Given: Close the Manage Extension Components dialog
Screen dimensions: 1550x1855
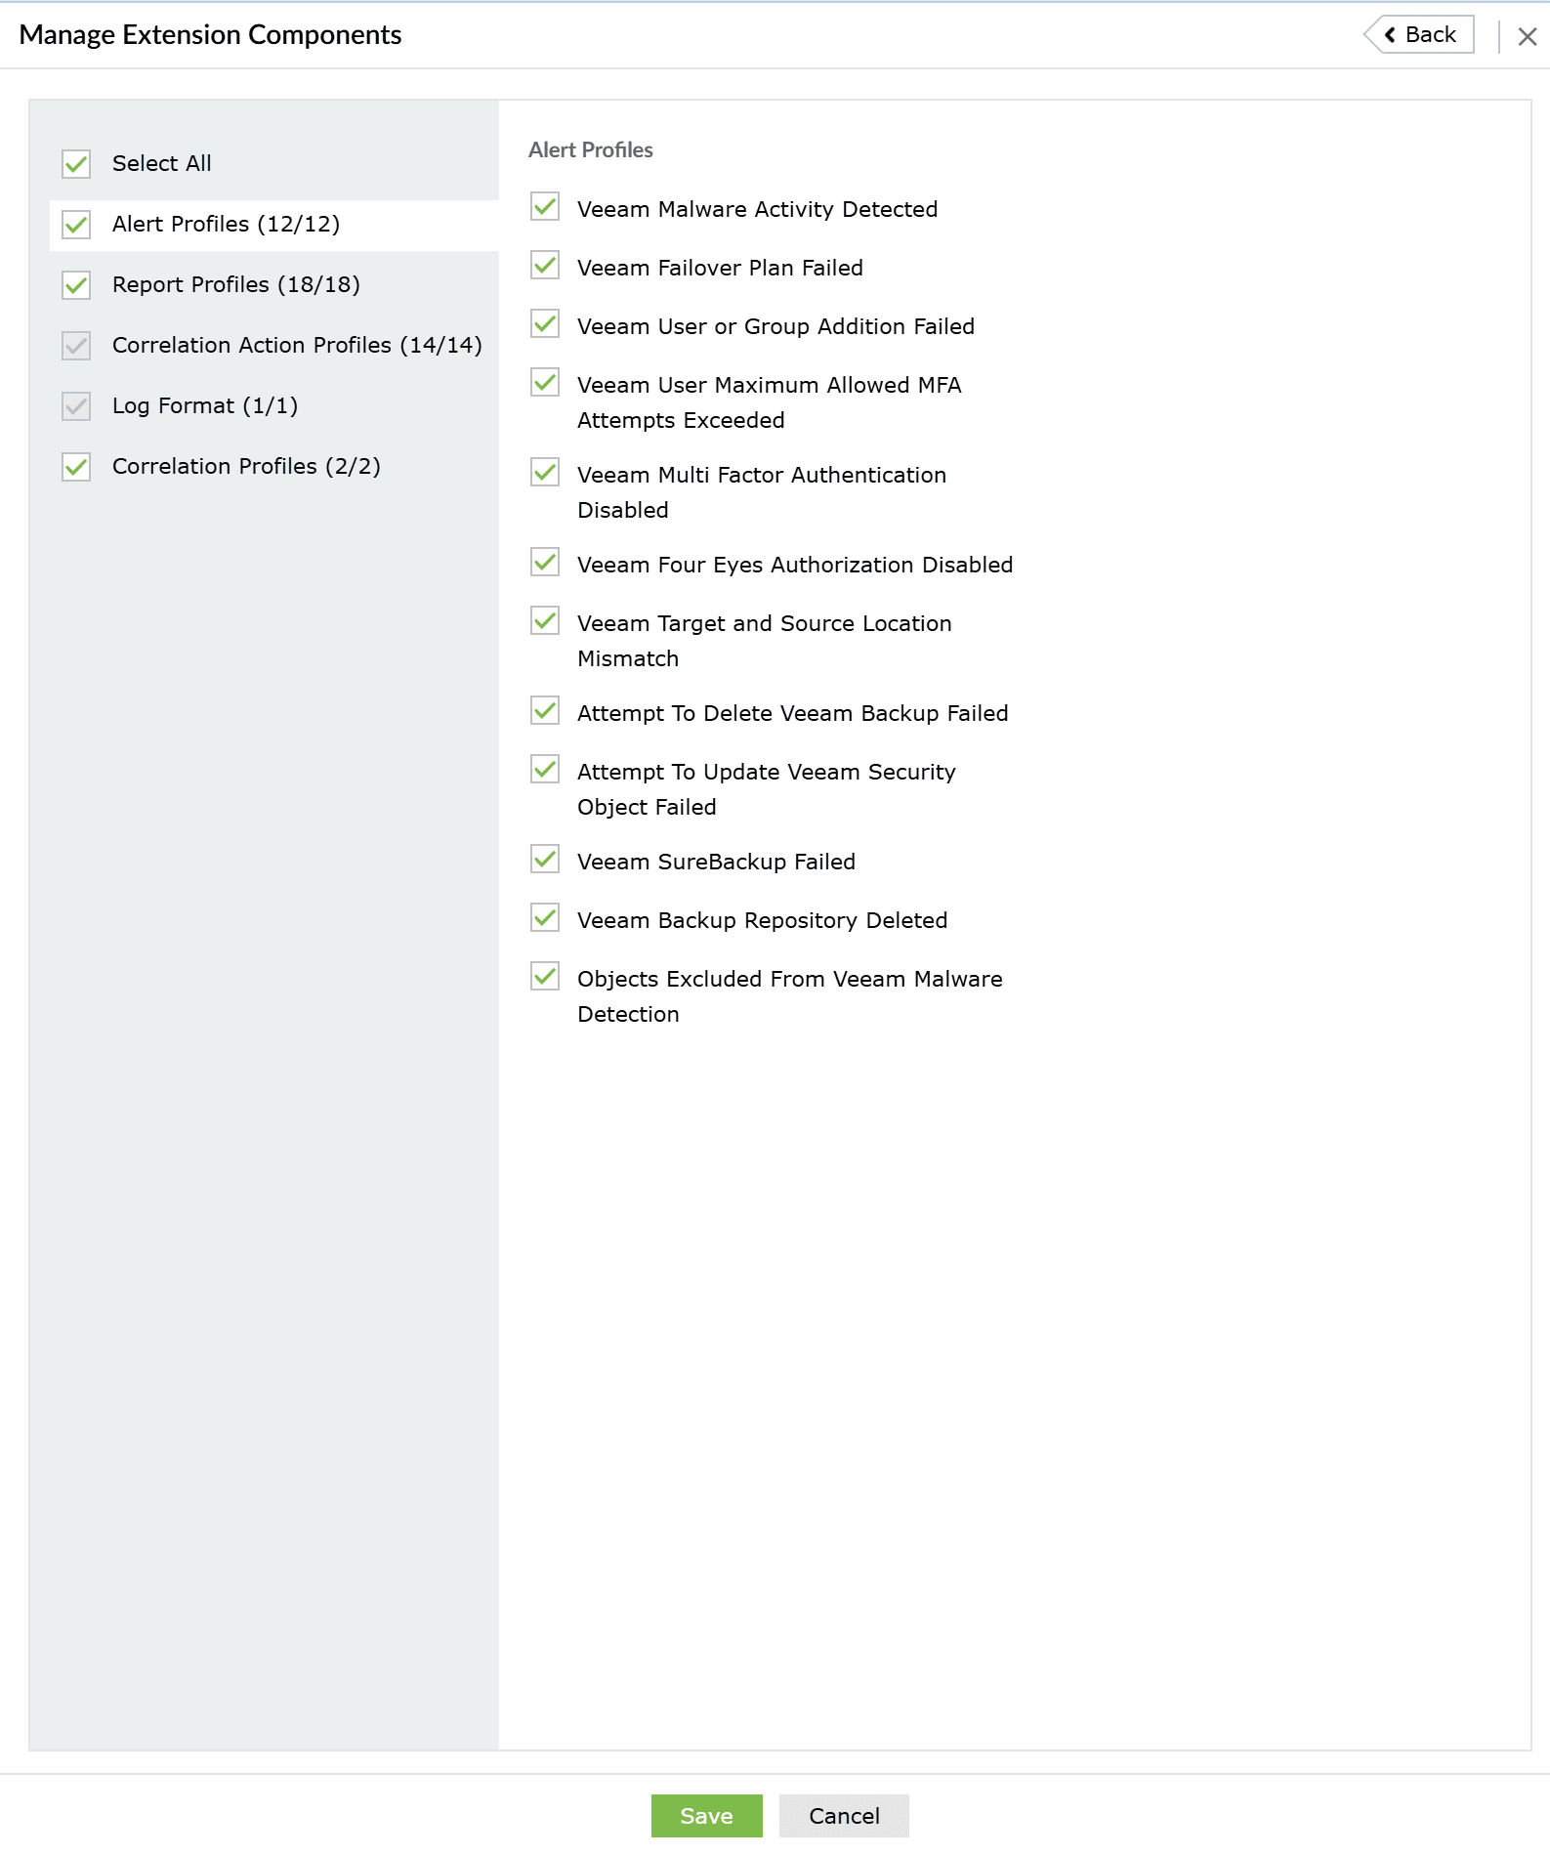Looking at the screenshot, I should (x=1528, y=36).
